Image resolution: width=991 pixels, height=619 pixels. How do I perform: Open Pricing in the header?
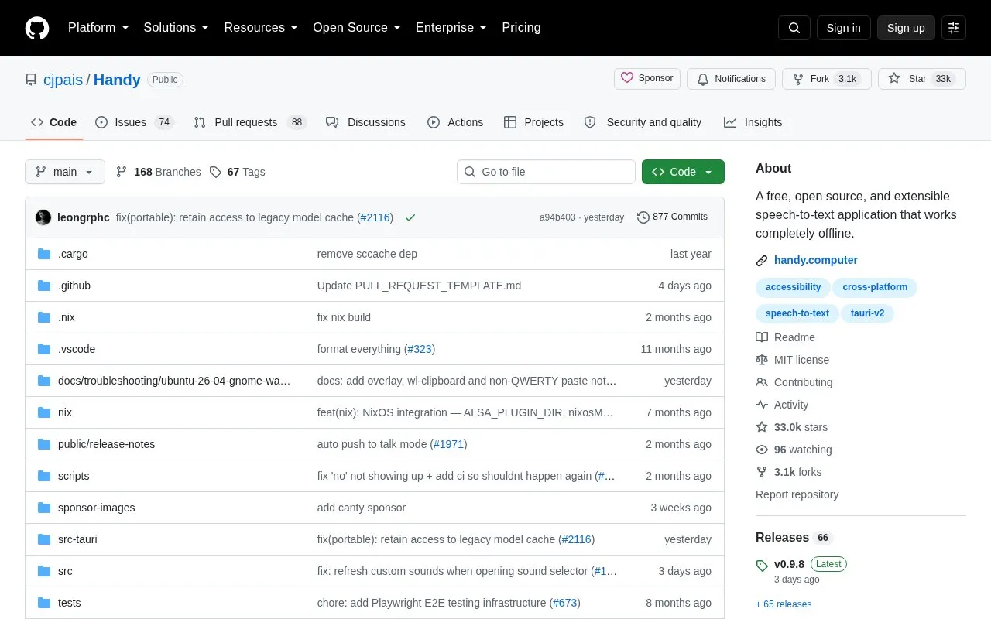(521, 28)
